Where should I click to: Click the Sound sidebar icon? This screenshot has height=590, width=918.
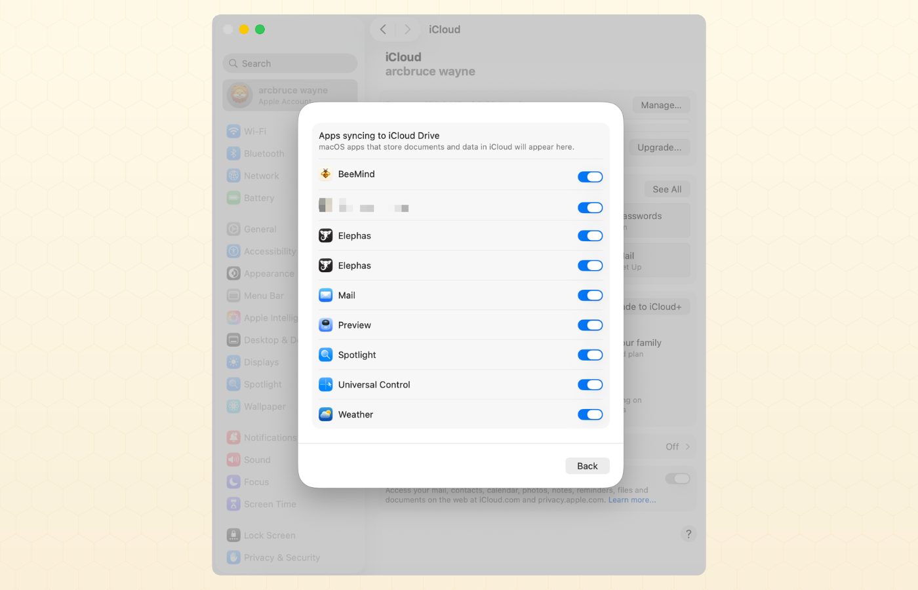click(x=233, y=460)
